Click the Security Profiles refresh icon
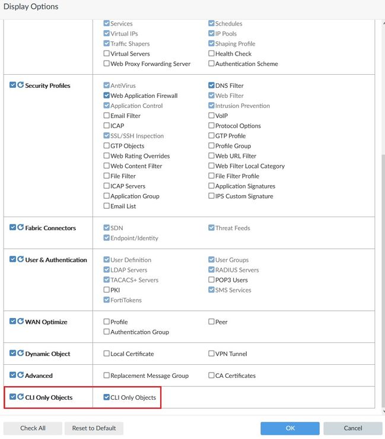385x439 pixels. pyautogui.click(x=21, y=85)
